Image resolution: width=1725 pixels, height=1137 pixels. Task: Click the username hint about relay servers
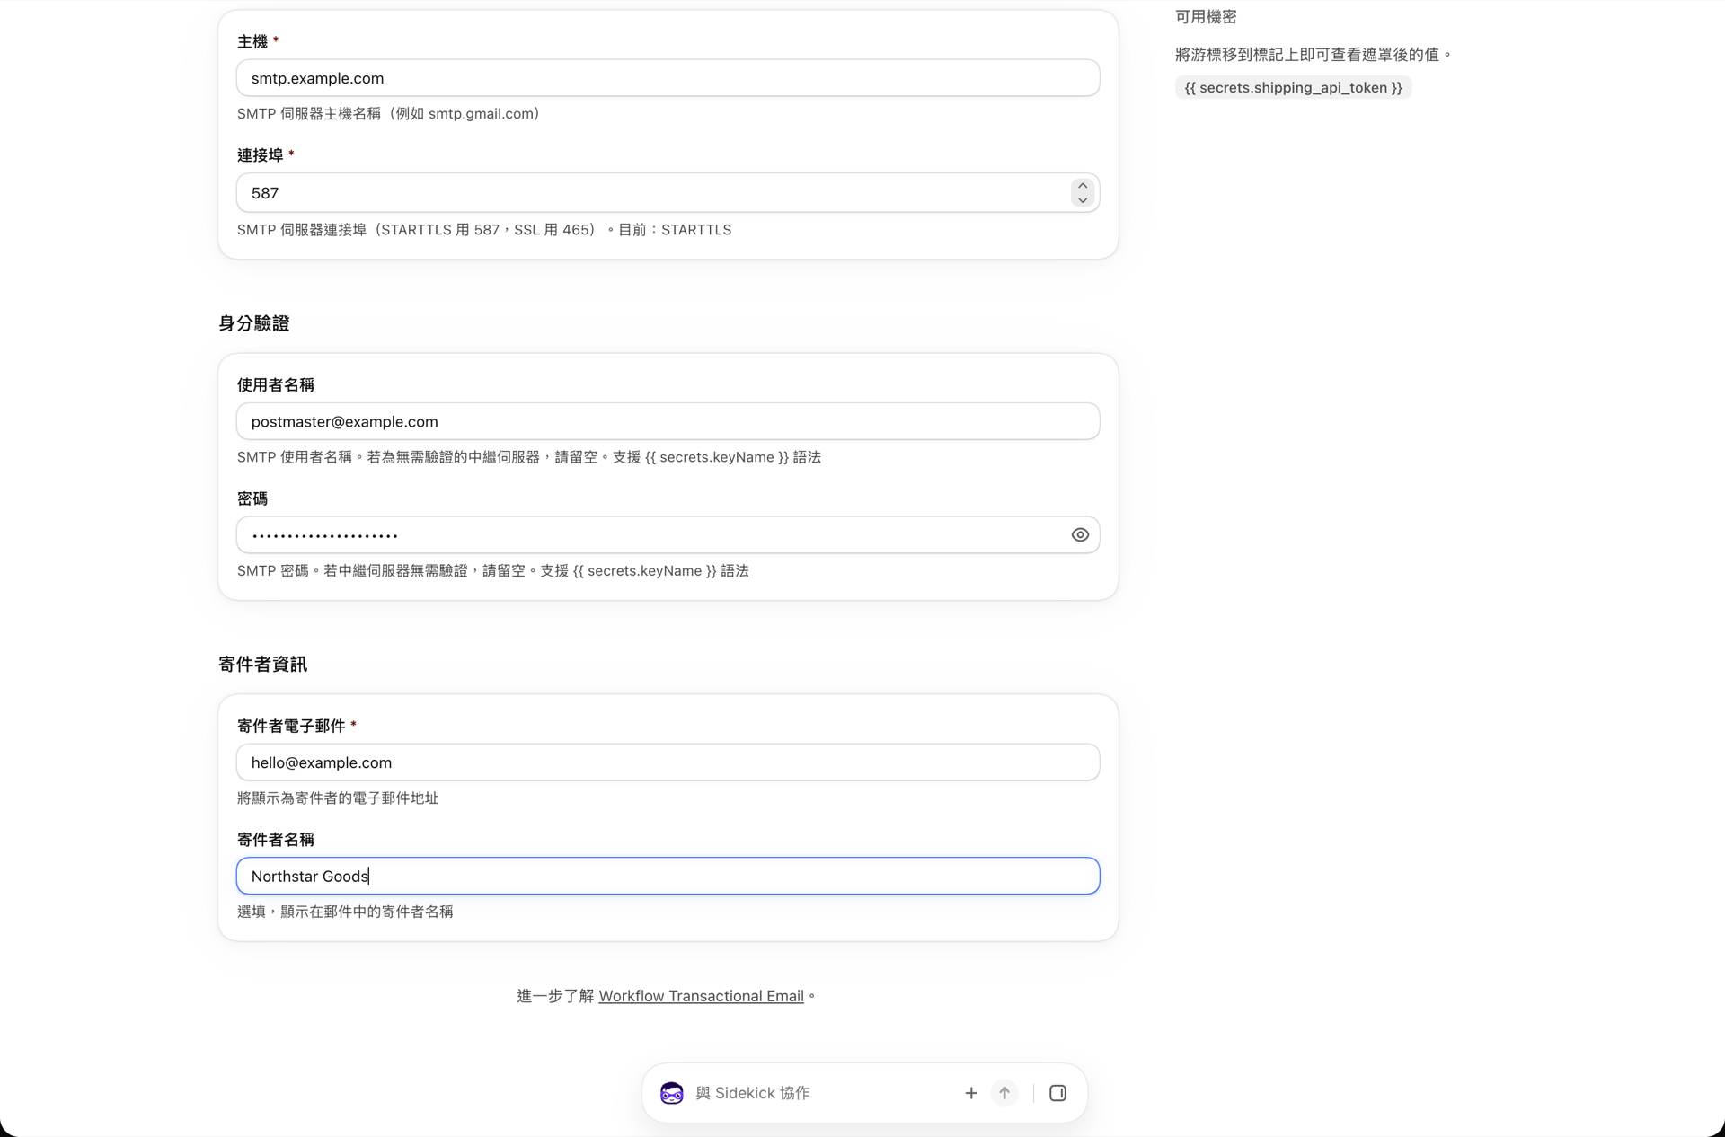[x=529, y=457]
